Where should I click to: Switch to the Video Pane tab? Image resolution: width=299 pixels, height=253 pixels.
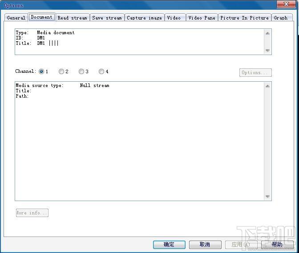(x=202, y=18)
